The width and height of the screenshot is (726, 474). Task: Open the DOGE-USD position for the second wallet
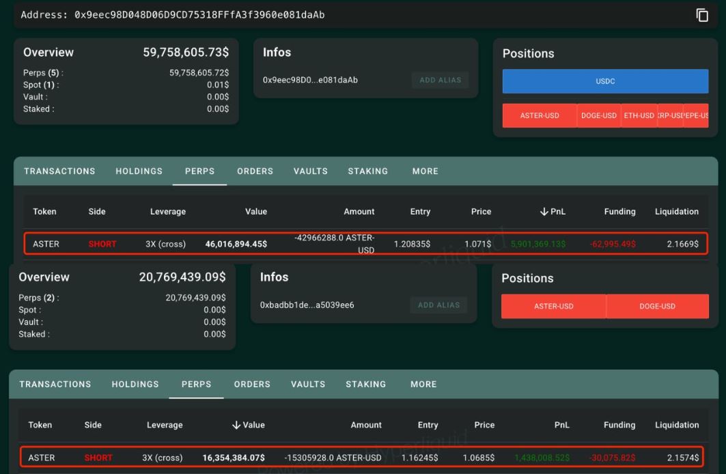[x=657, y=306]
